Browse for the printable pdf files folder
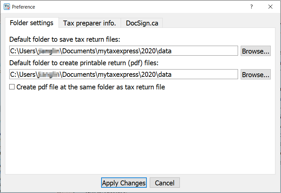 pyautogui.click(x=256, y=74)
